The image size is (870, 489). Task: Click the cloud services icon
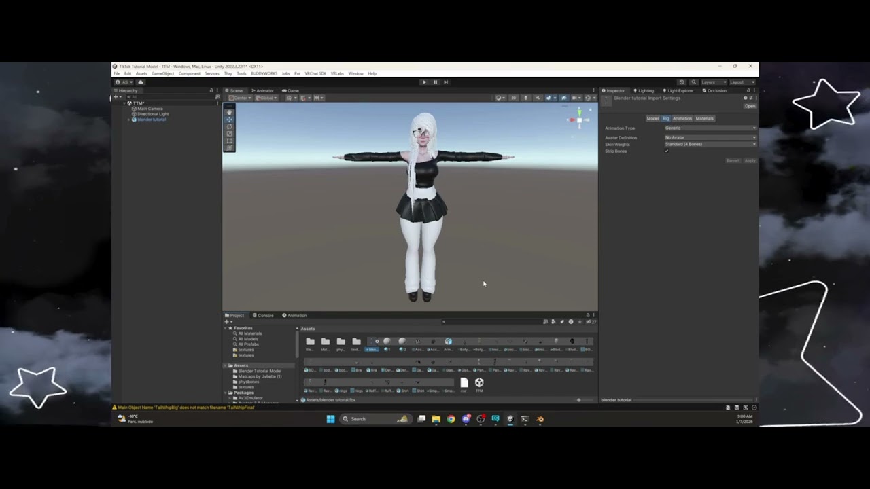coord(141,82)
